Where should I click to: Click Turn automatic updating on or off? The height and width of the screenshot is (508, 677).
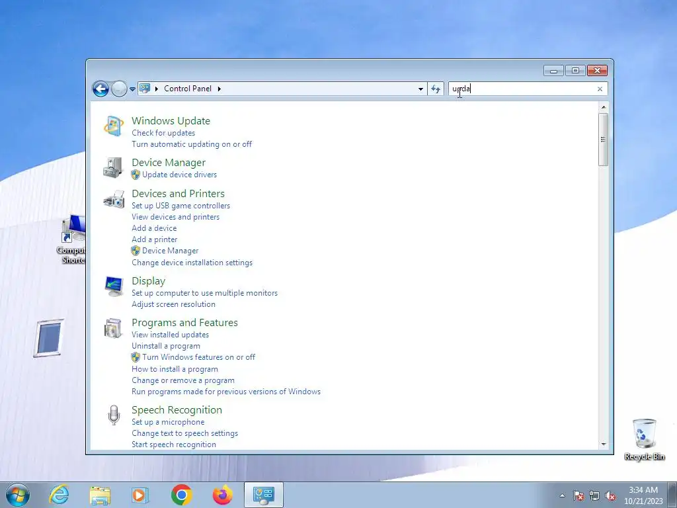click(192, 144)
